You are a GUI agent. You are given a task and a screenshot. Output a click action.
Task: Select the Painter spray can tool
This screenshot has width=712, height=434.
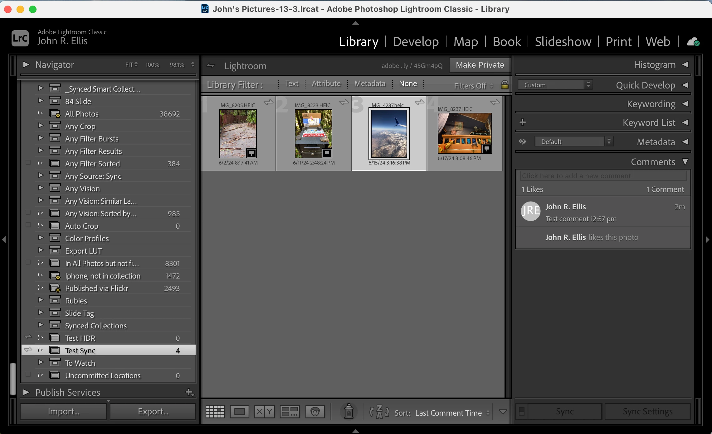(349, 411)
